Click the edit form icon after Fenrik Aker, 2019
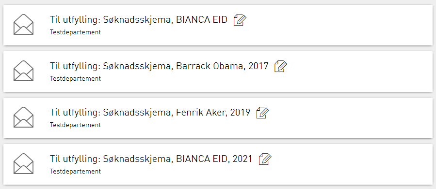436x189 pixels. pyautogui.click(x=262, y=113)
